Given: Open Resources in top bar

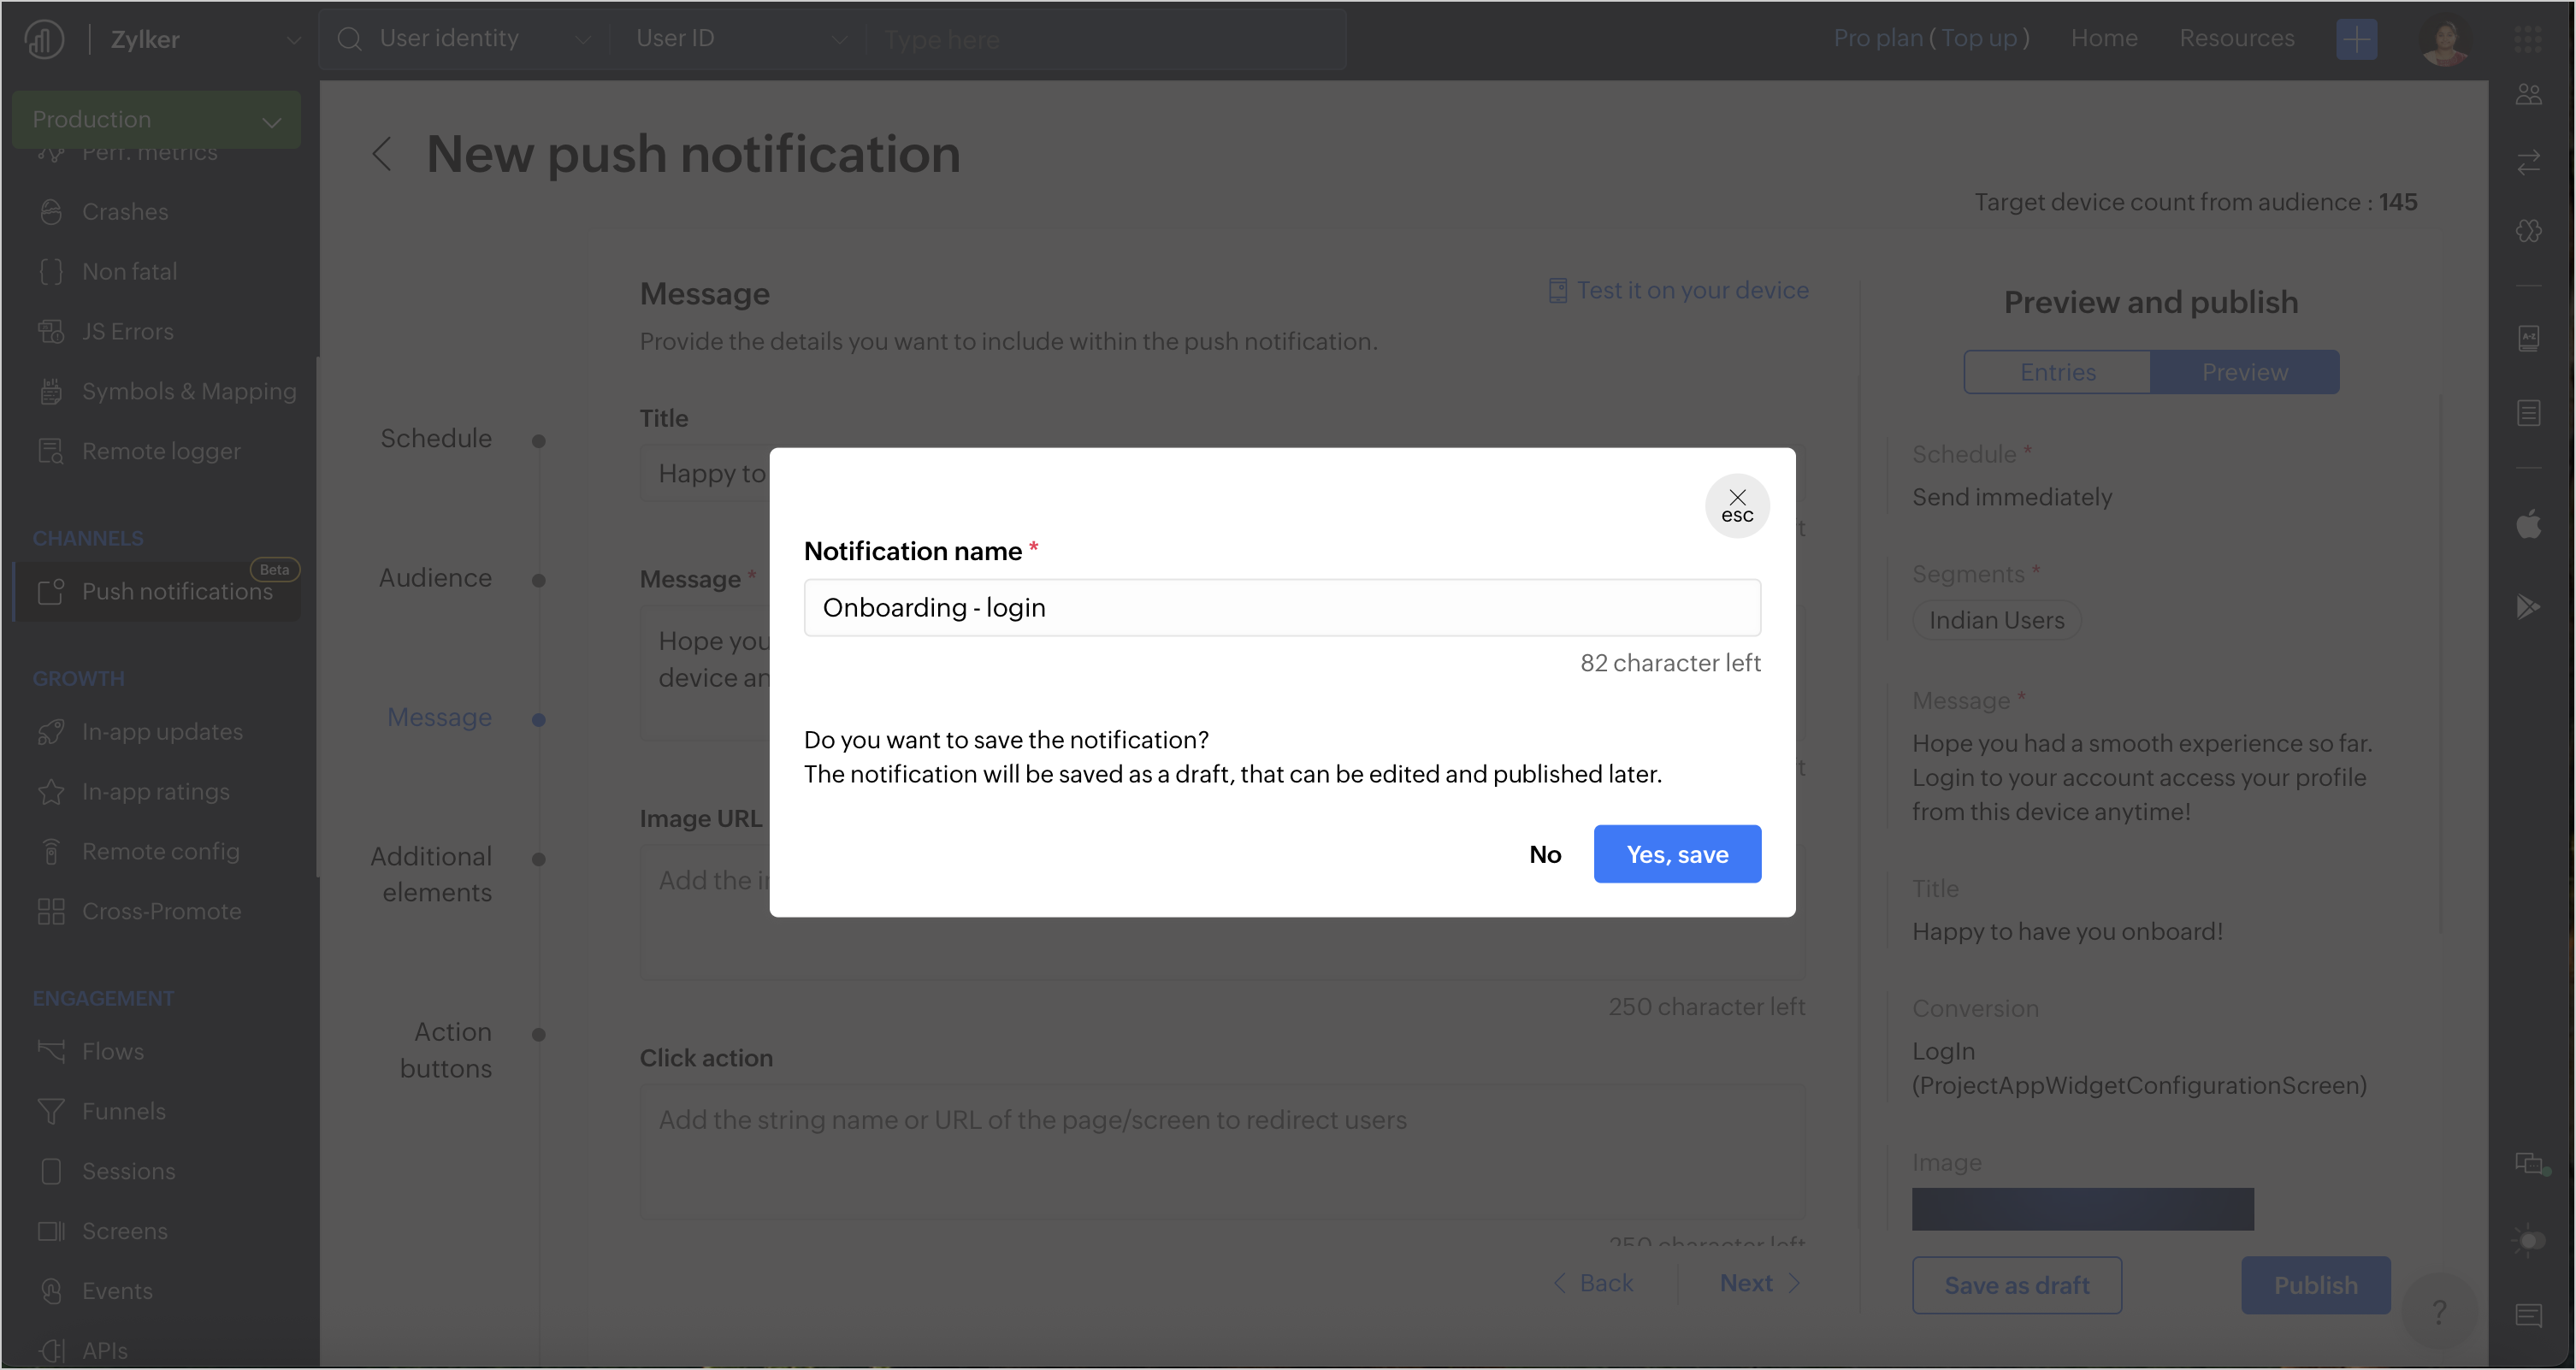Looking at the screenshot, I should (x=2236, y=38).
